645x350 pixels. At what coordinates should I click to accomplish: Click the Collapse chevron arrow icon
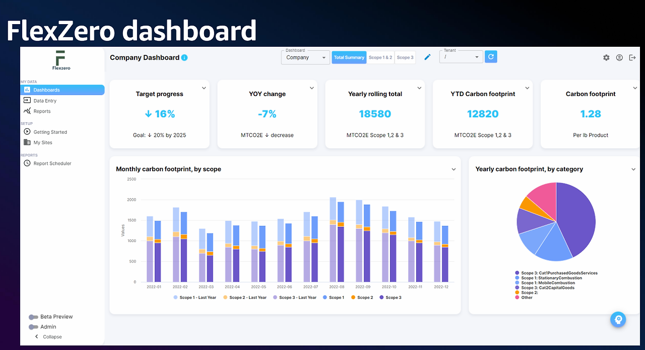pyautogui.click(x=36, y=336)
